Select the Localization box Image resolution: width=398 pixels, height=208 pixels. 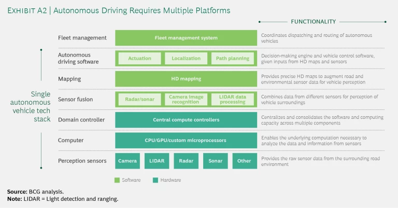point(186,58)
